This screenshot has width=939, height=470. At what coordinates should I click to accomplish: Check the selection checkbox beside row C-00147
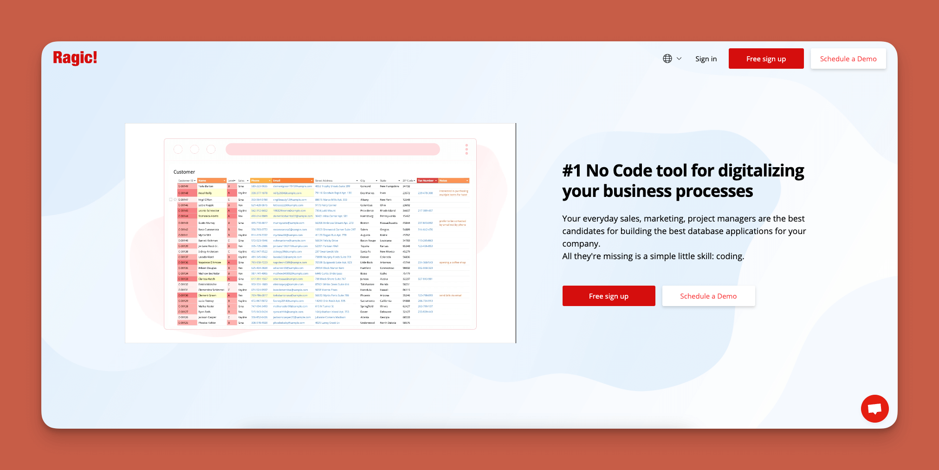(170, 199)
